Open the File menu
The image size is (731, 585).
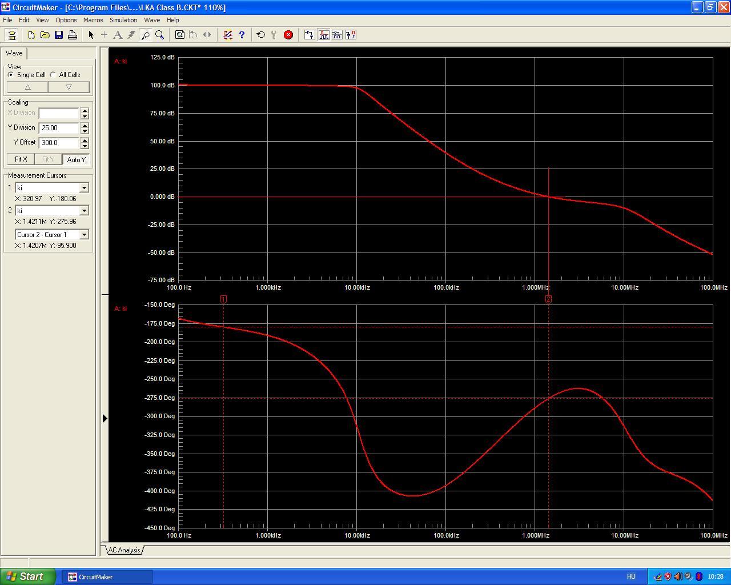tap(7, 20)
